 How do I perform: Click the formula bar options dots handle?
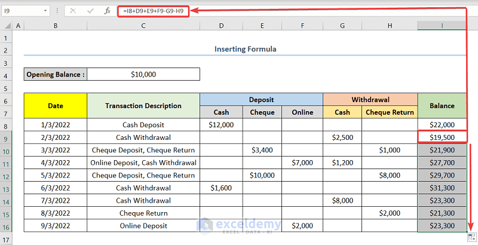point(57,11)
